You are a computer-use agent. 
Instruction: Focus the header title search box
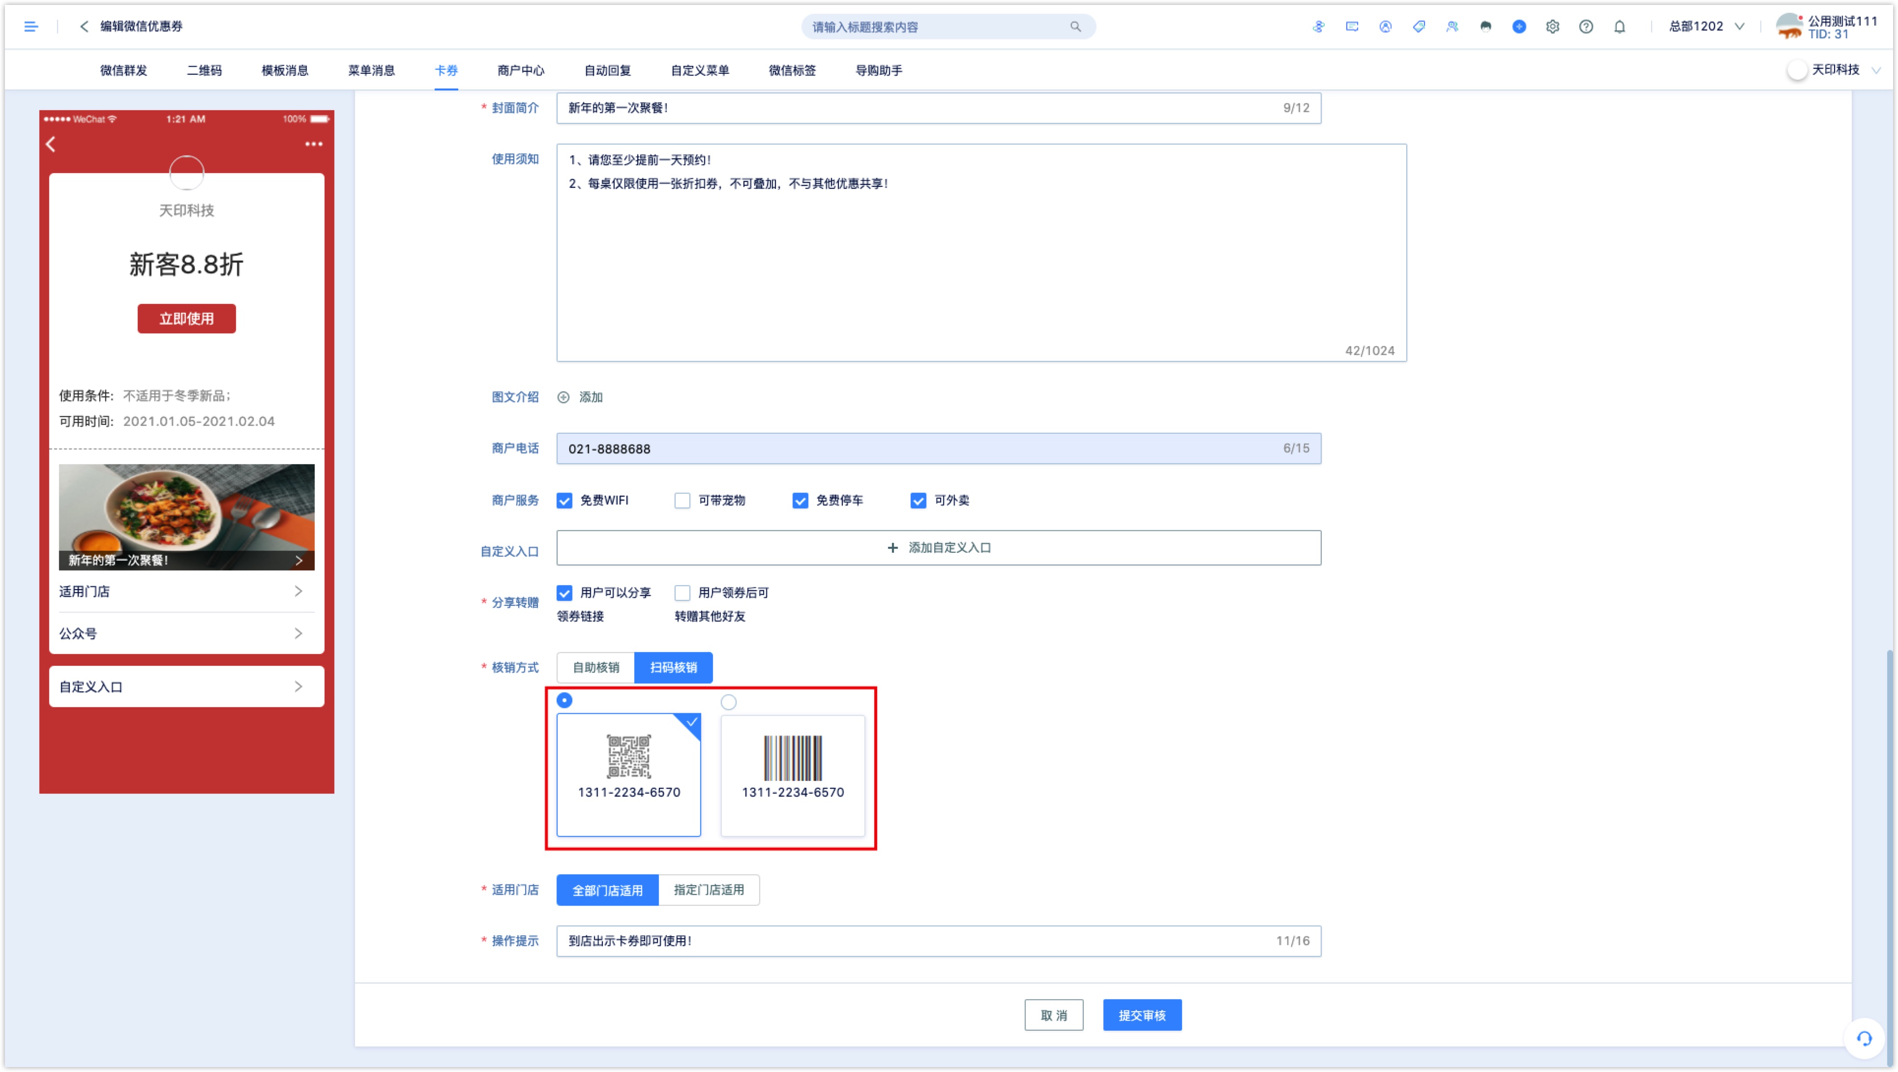coord(949,27)
